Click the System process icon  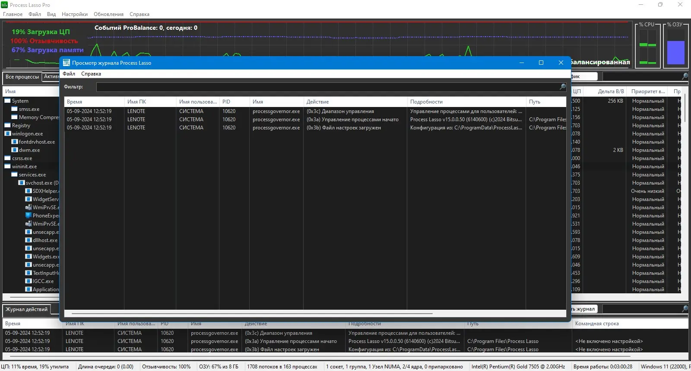pos(7,101)
